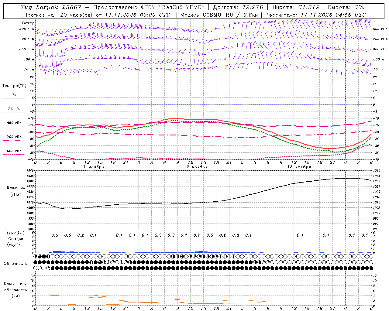The width and height of the screenshot is (389, 311).
Task: Select the Прогноз на 120 часа(ов) text
Action: (x=58, y=15)
